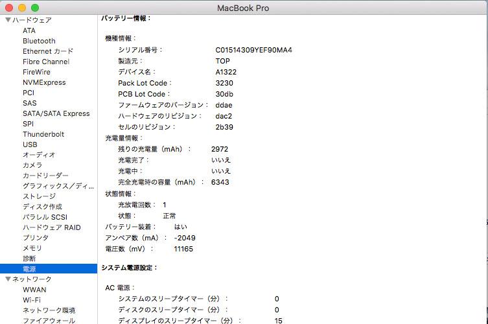This screenshot has width=488, height=324.
Task: Select Wi-Fi under ネットワーク
Action: coord(32,300)
